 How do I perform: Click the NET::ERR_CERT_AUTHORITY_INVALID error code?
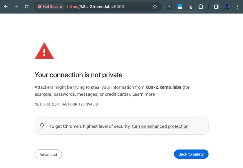(66, 104)
